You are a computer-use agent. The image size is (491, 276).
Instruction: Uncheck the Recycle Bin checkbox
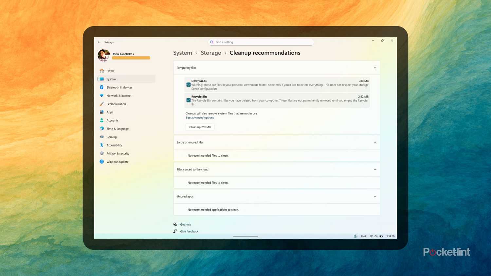click(x=189, y=100)
